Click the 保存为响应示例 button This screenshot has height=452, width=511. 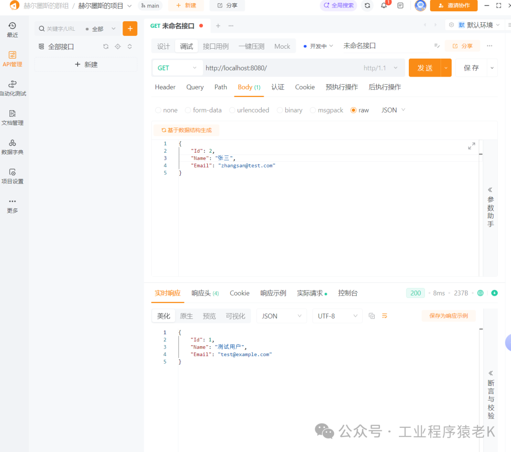coord(448,316)
